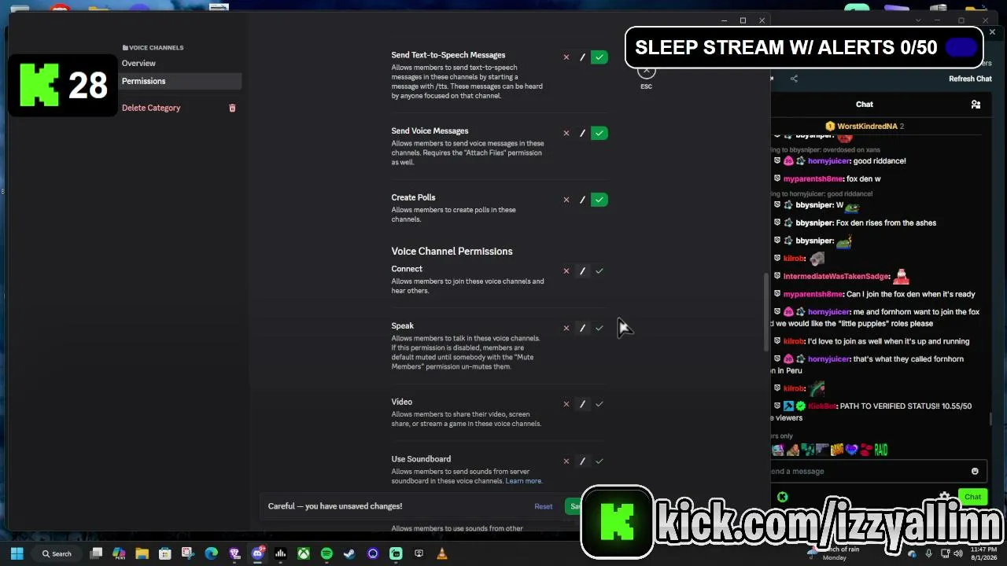Open the weather widget on taskbar
This screenshot has width=1007, height=566.
pos(835,553)
